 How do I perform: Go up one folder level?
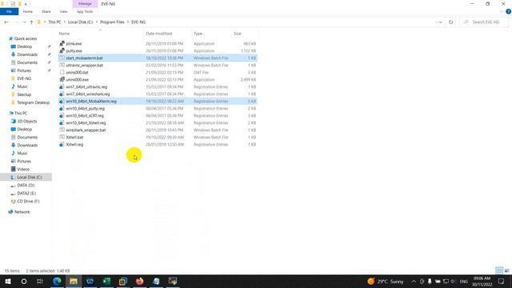point(31,22)
